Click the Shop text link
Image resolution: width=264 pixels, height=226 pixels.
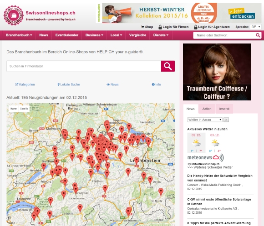coord(149,27)
